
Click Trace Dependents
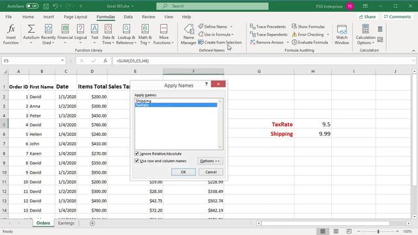(x=268, y=35)
